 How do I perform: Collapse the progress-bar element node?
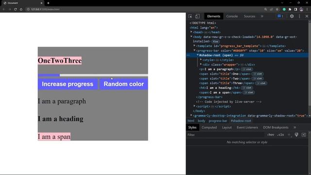[194, 51]
